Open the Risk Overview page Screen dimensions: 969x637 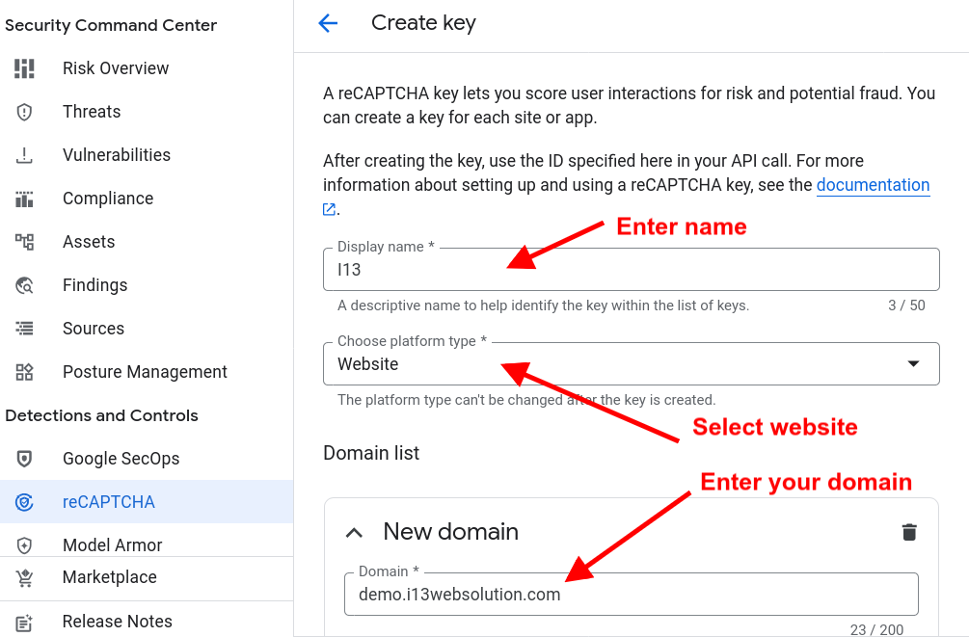click(x=116, y=68)
